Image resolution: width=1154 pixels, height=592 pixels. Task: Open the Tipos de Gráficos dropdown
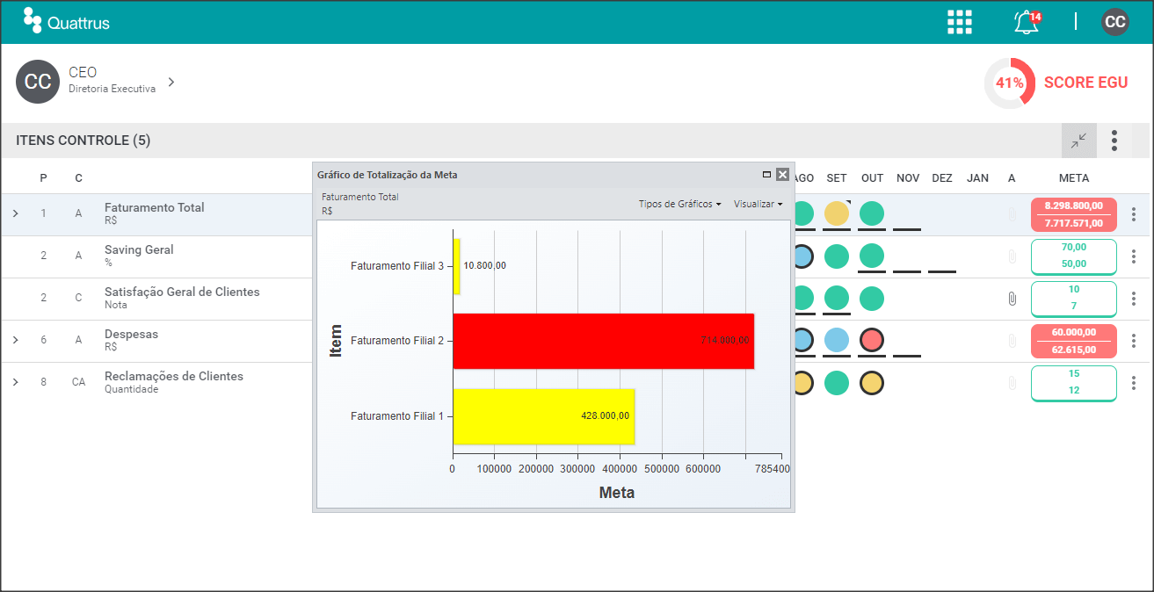[679, 204]
